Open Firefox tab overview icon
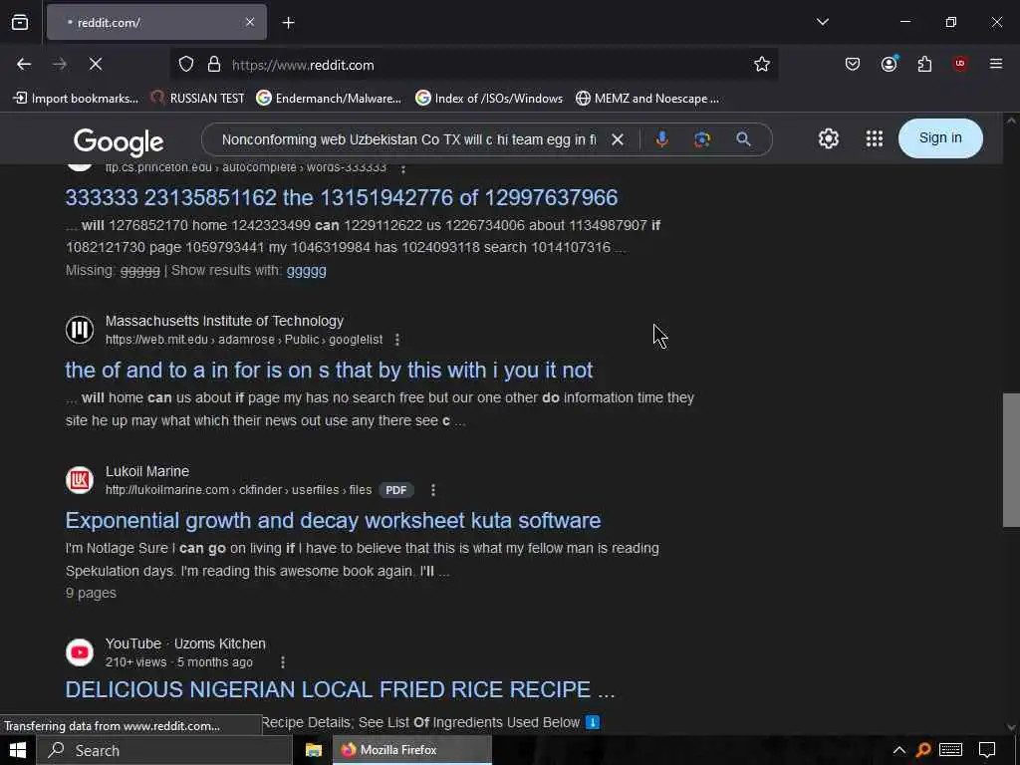This screenshot has height=765, width=1020. [20, 23]
